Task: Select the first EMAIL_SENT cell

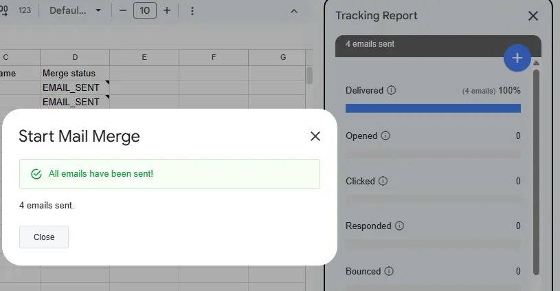Action: tap(75, 87)
